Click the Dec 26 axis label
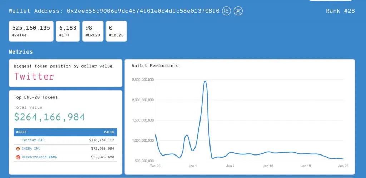366x178 pixels. [x=155, y=166]
